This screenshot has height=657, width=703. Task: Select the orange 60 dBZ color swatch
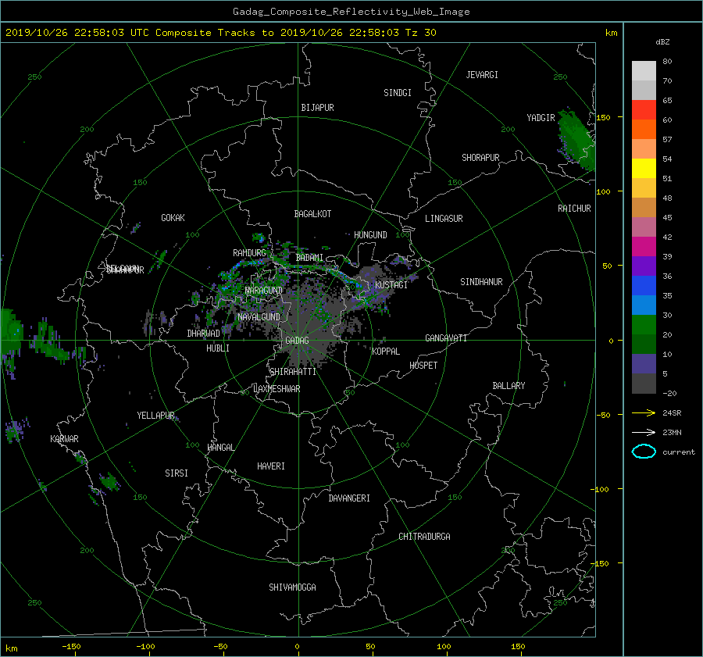click(x=644, y=129)
